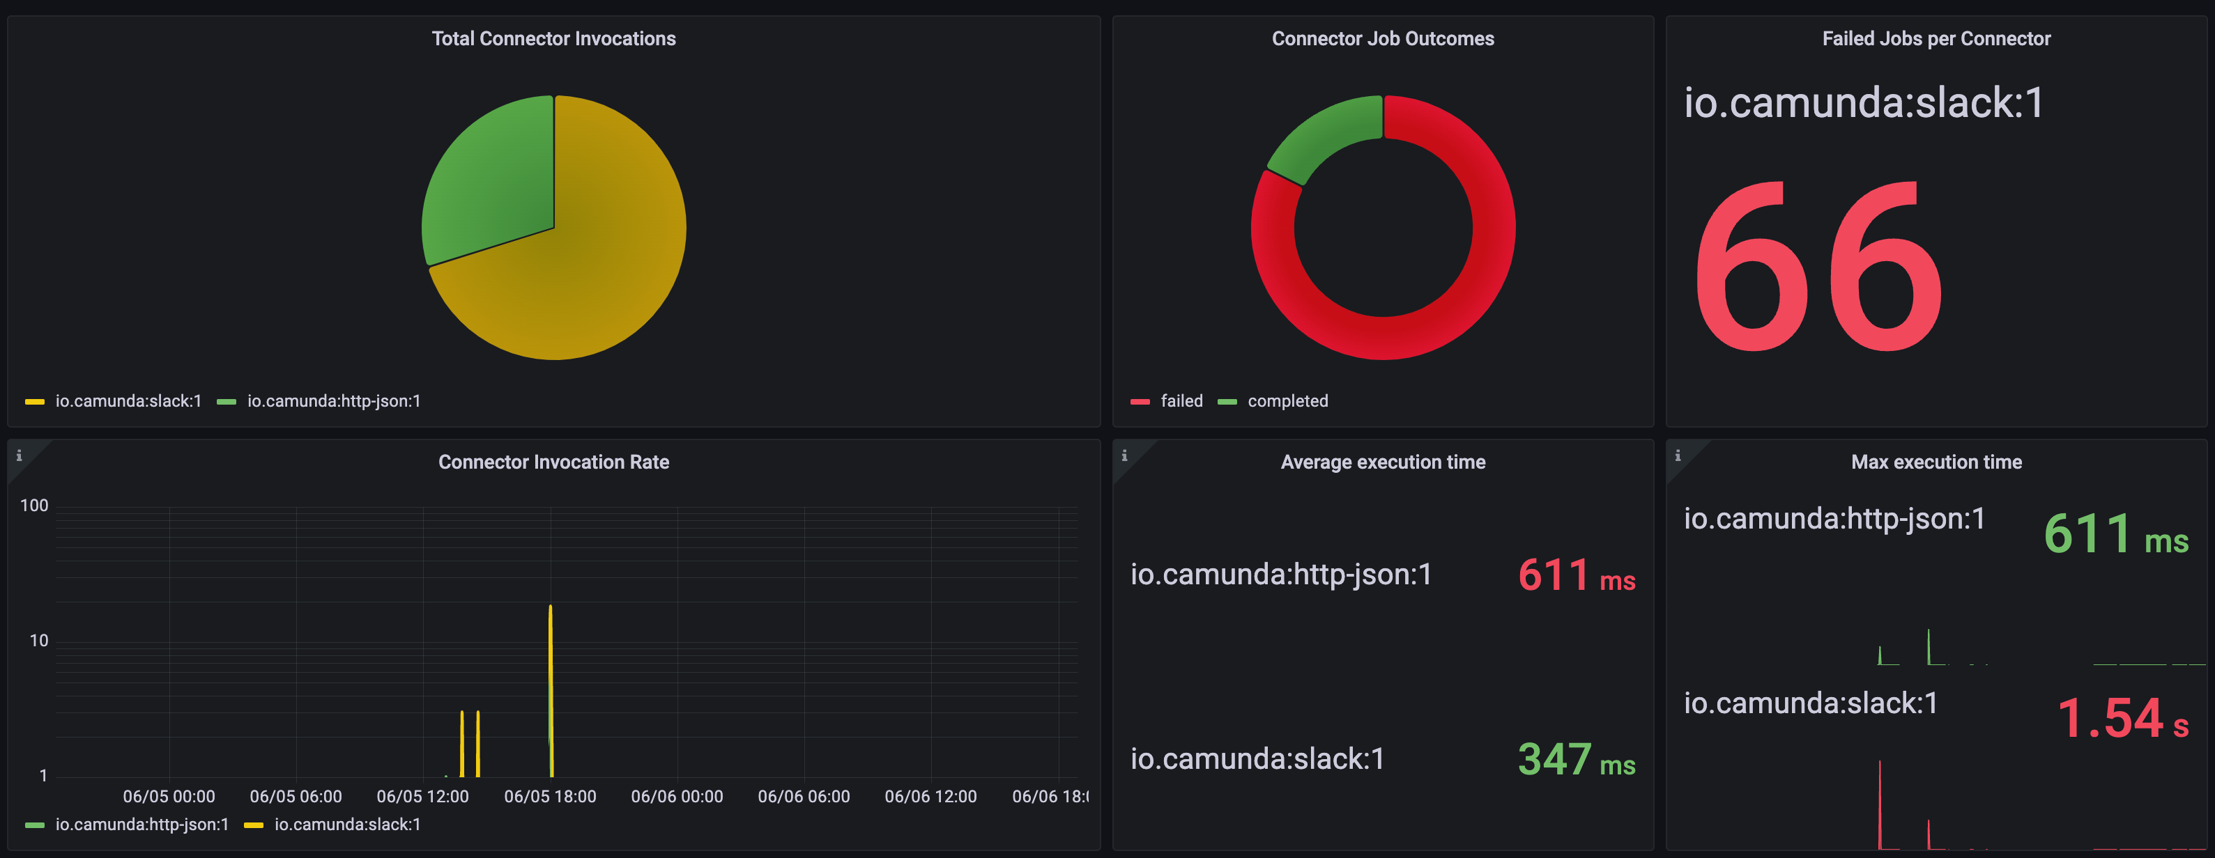The height and width of the screenshot is (858, 2215).
Task: Toggle failed series in outcomes legend
Action: pos(1181,401)
